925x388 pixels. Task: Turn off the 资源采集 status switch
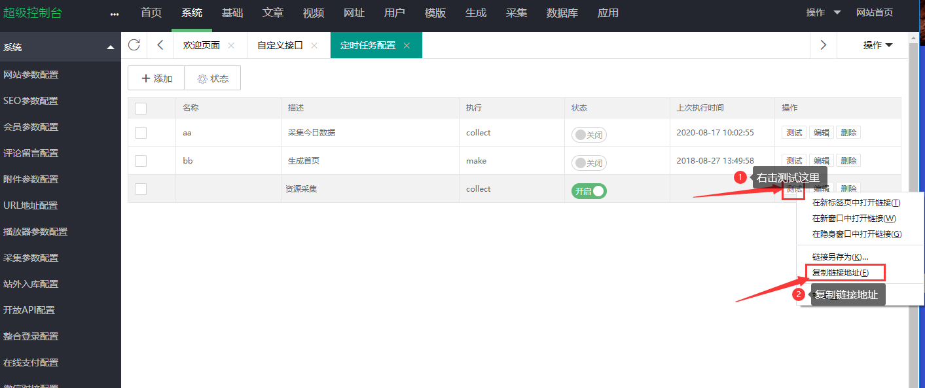point(589,191)
